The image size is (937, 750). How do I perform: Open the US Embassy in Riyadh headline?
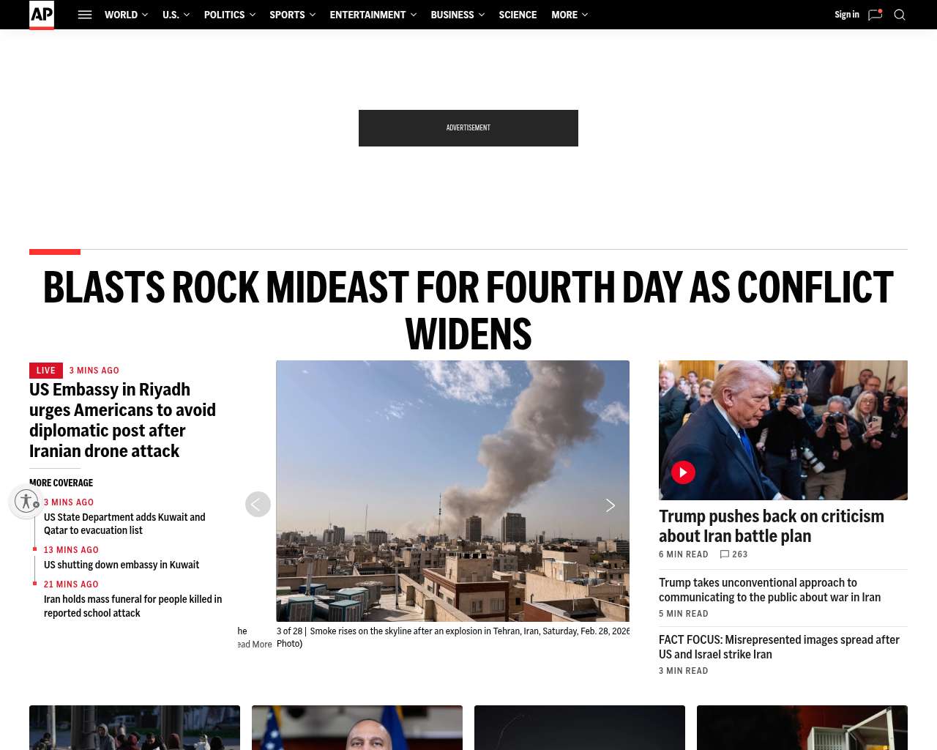[123, 420]
